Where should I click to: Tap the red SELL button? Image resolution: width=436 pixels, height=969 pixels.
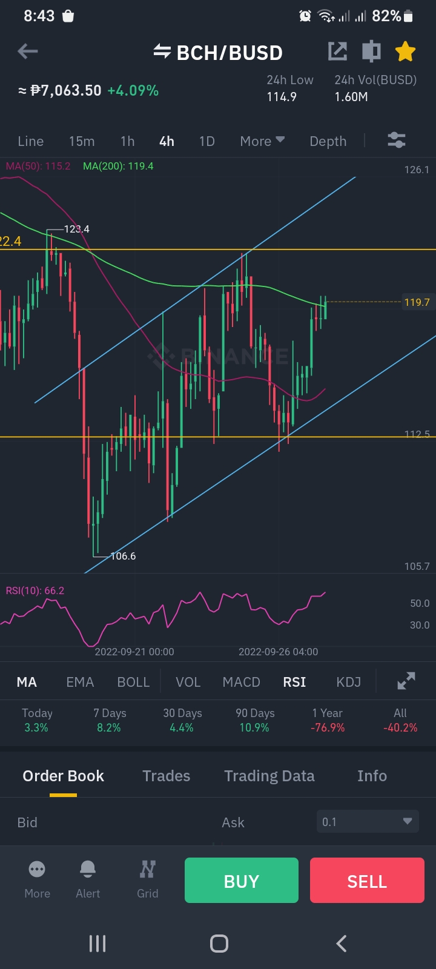[x=367, y=881]
